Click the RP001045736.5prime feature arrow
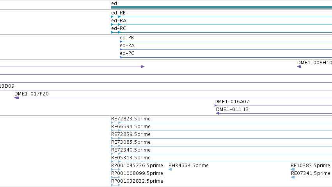This screenshot has width=332, height=187. (x=115, y=169)
